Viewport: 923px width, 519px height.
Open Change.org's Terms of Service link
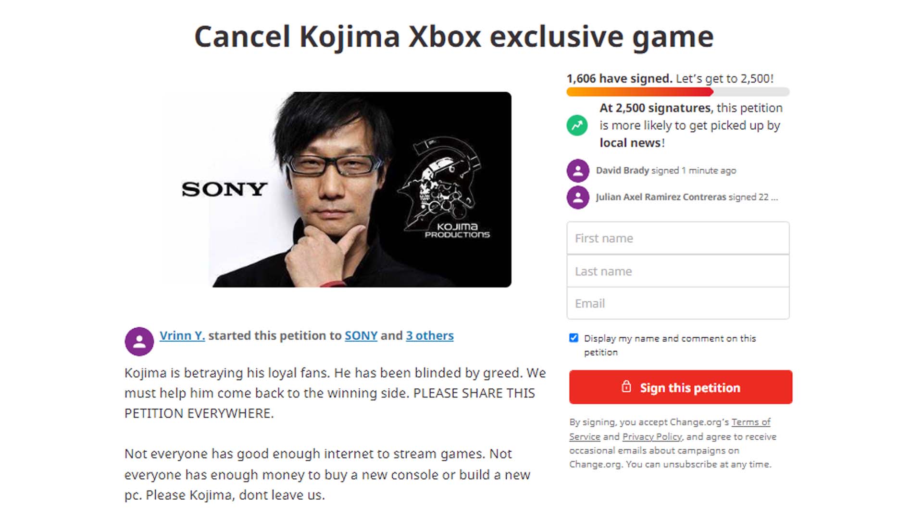(750, 422)
